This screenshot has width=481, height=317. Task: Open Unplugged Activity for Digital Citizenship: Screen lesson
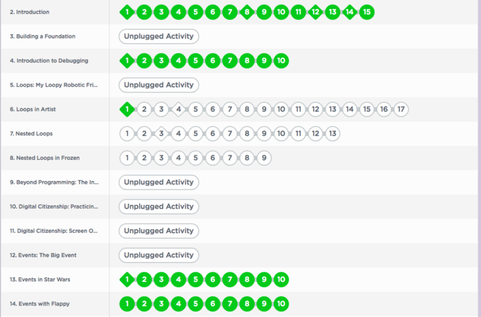click(x=159, y=231)
